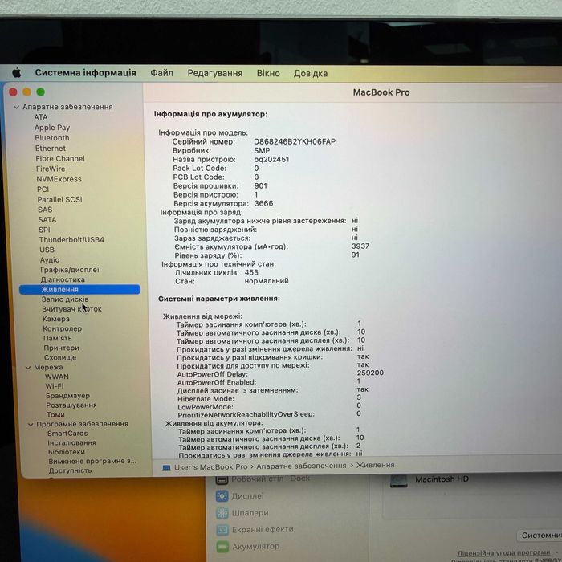The image size is (562, 562).
Task: Select ATA in the sidebar
Action: point(41,117)
